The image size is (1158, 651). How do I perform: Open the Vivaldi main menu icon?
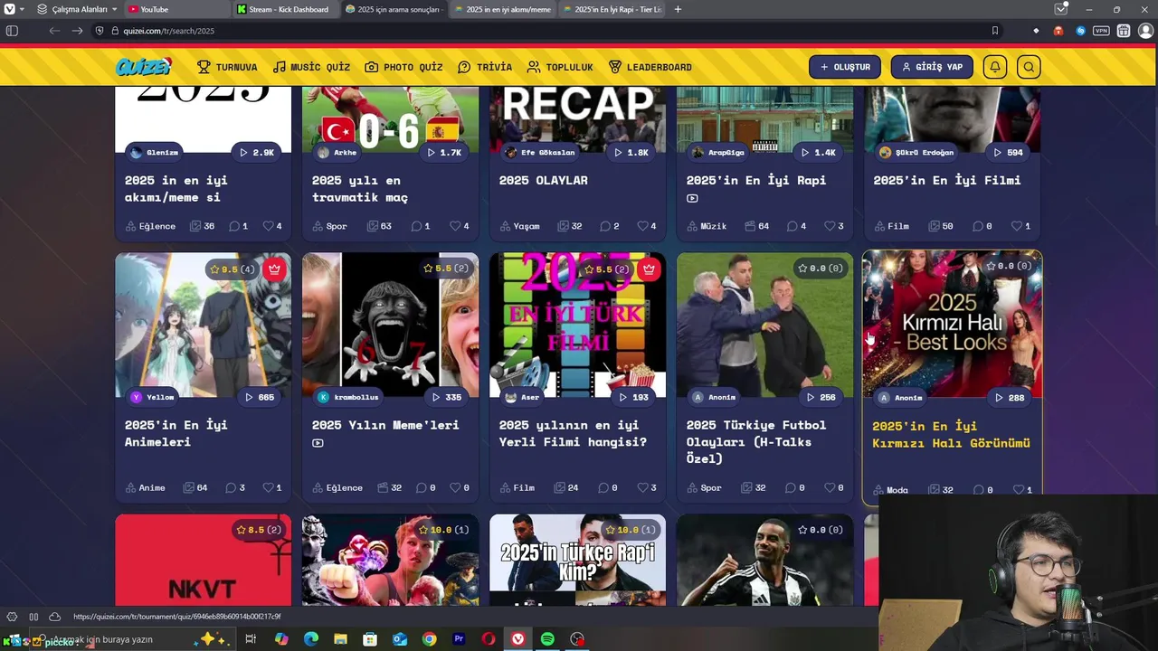coord(9,9)
